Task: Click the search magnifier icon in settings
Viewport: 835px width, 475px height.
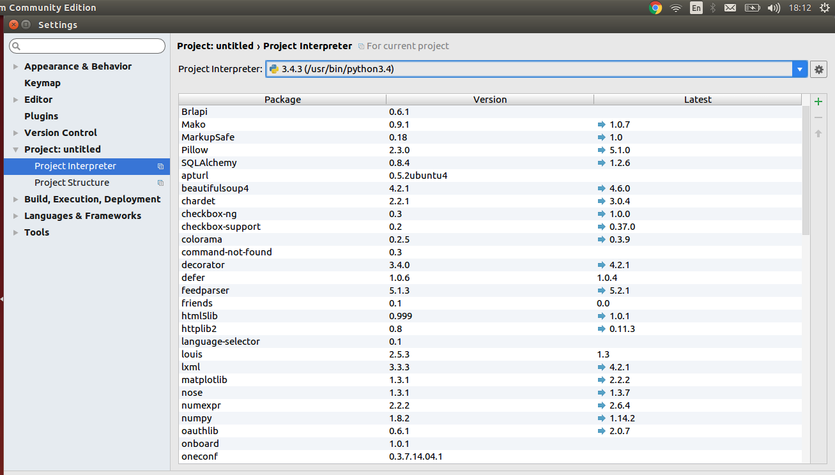Action: pyautogui.click(x=17, y=46)
